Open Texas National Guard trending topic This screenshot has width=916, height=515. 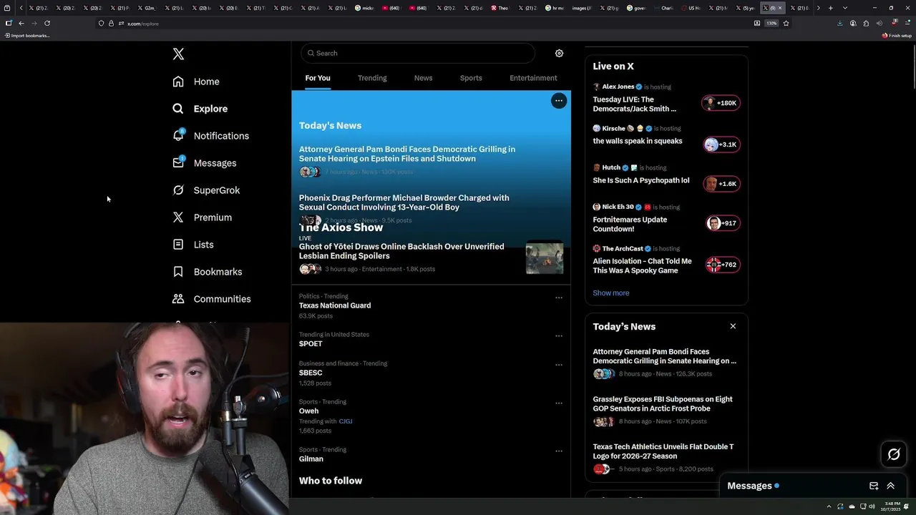point(335,305)
